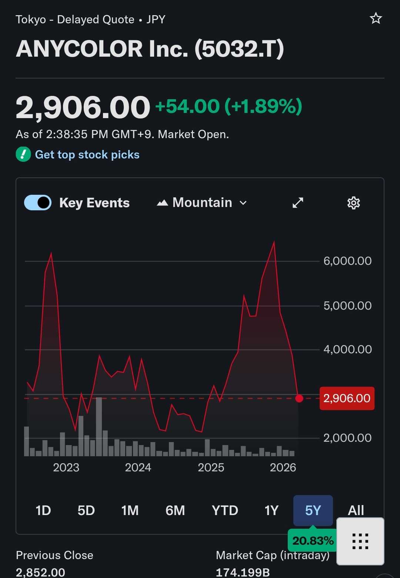Open chart settings gear icon
The image size is (400, 578).
353,203
